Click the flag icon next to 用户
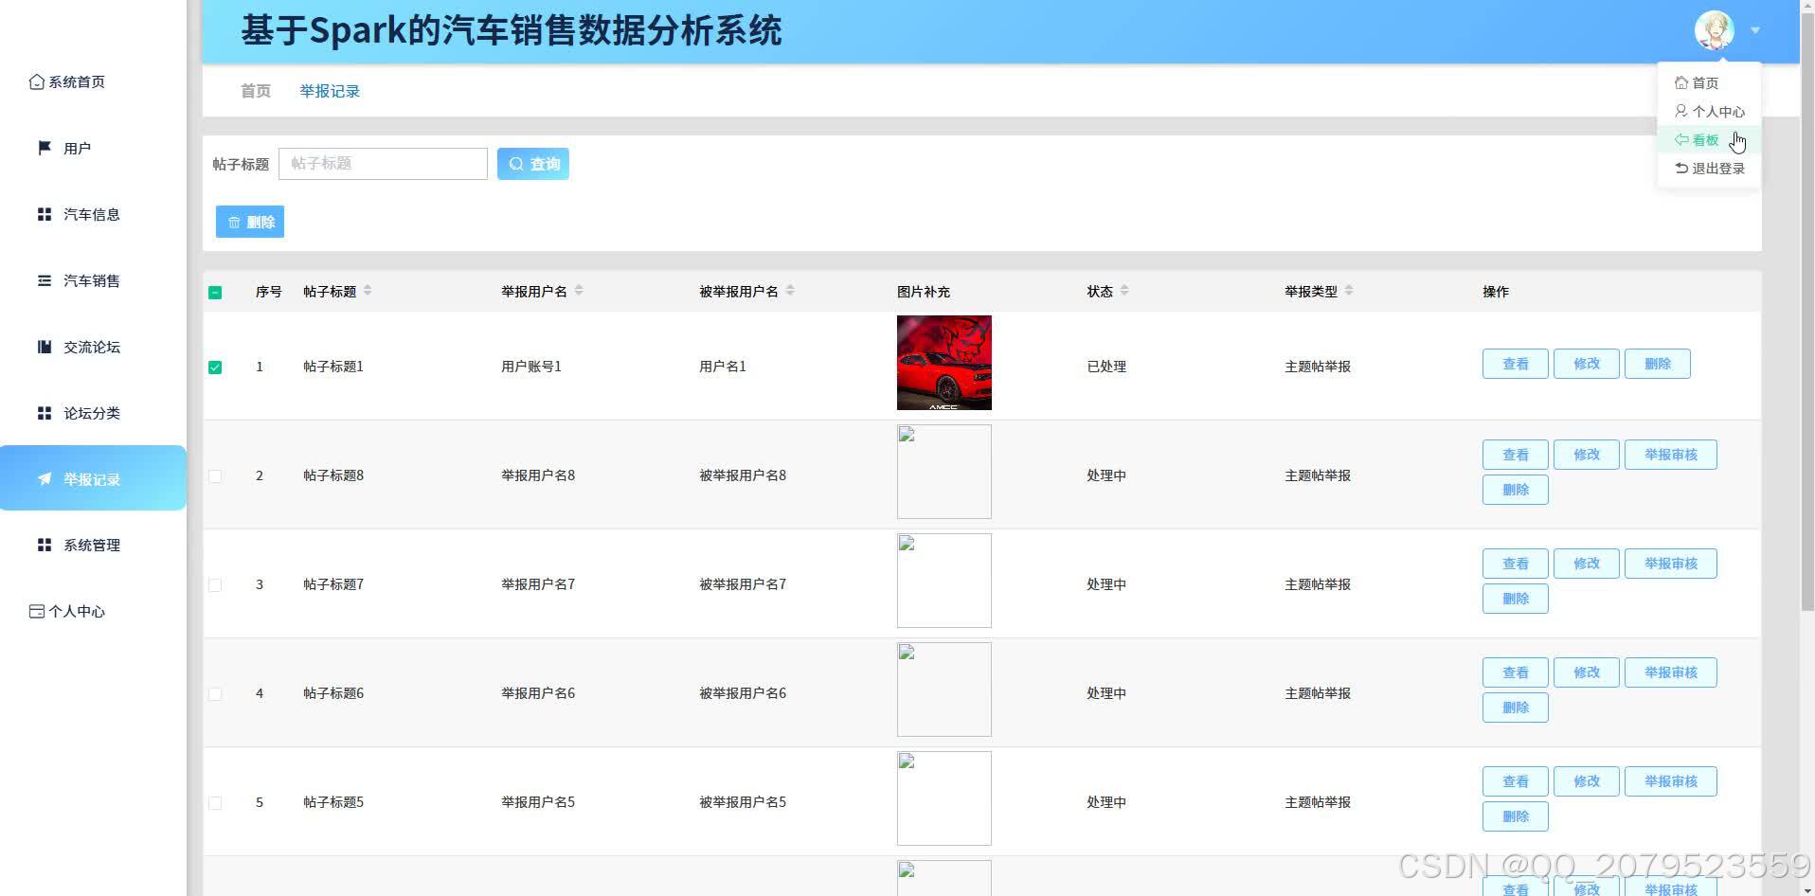This screenshot has height=896, width=1815. point(45,148)
